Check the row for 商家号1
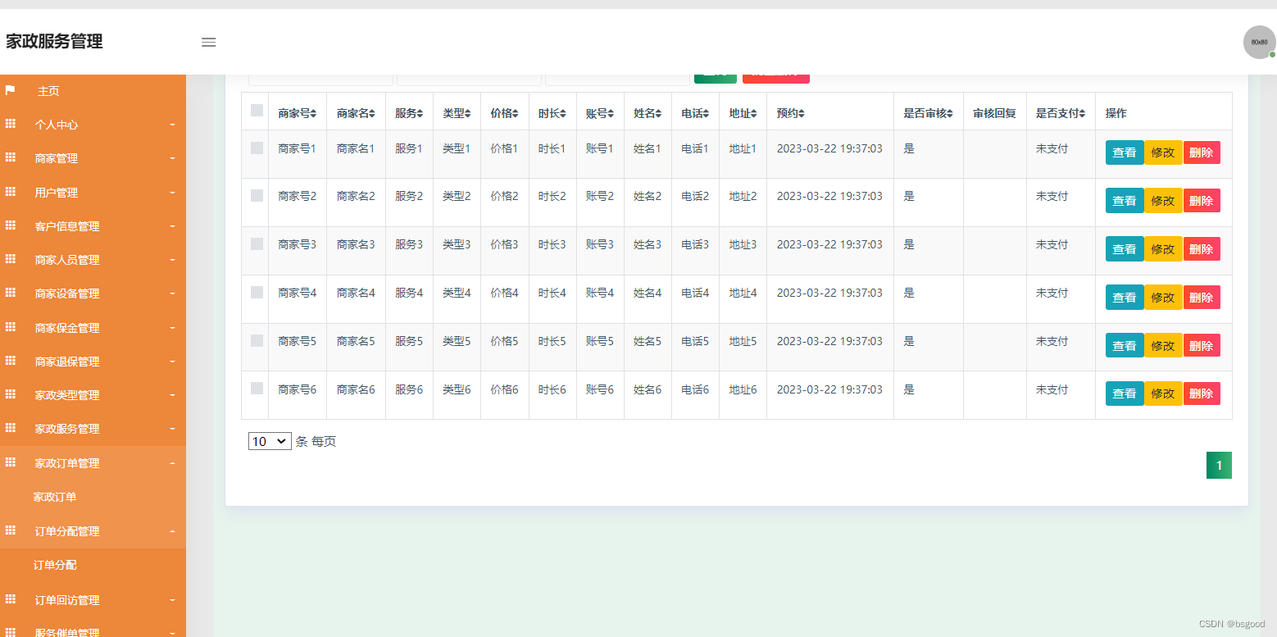This screenshot has height=637, width=1277. tap(257, 148)
